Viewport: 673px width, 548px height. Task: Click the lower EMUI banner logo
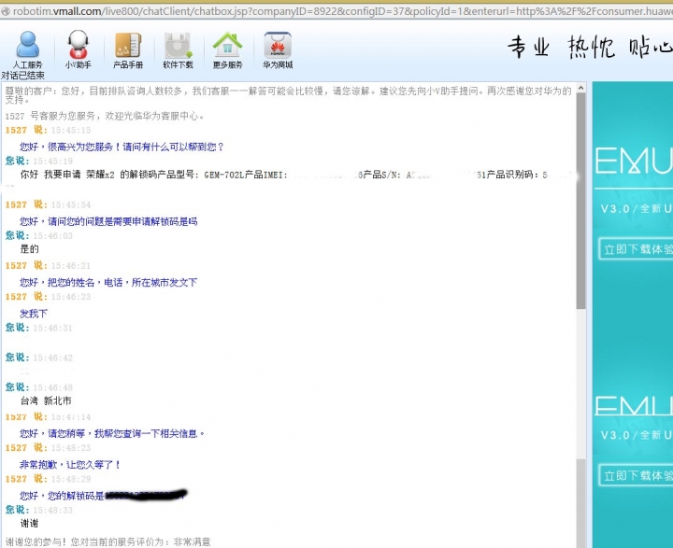(x=634, y=405)
